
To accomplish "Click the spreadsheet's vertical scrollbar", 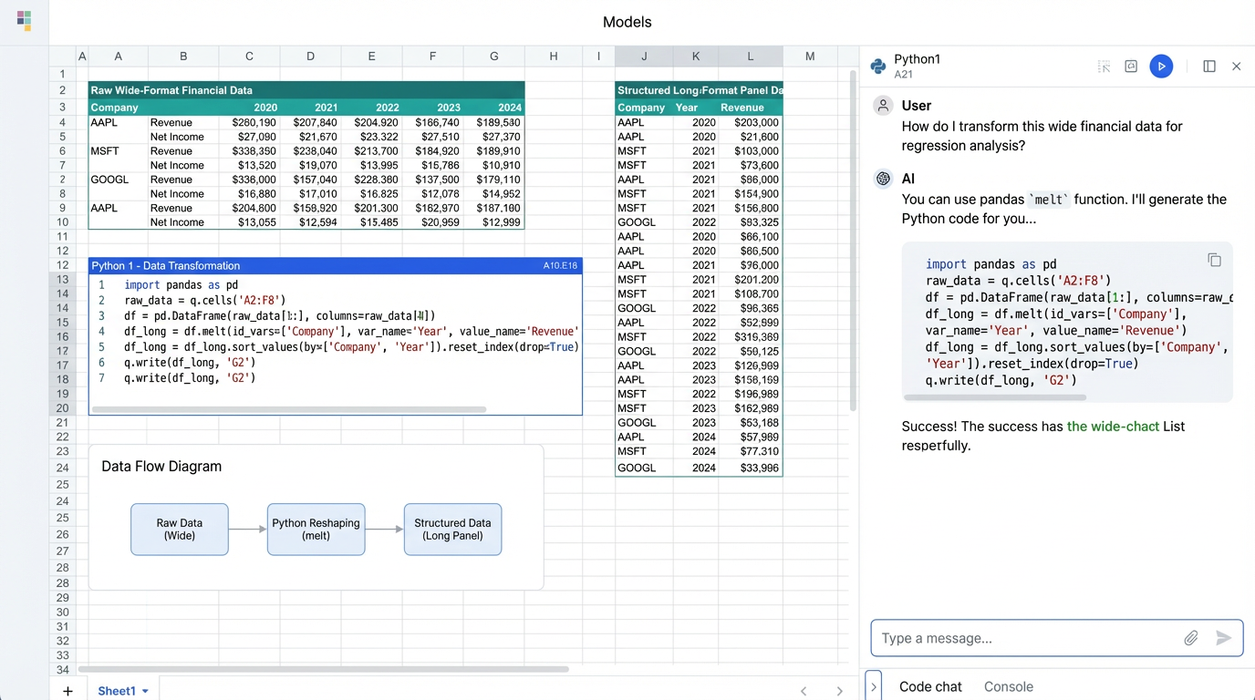I will click(x=853, y=241).
